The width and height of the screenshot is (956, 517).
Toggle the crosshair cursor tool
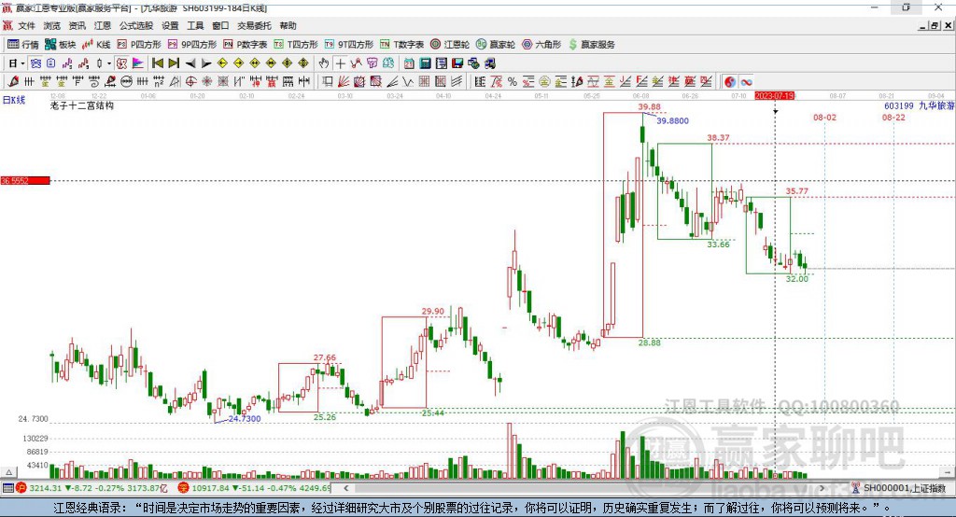(x=340, y=63)
